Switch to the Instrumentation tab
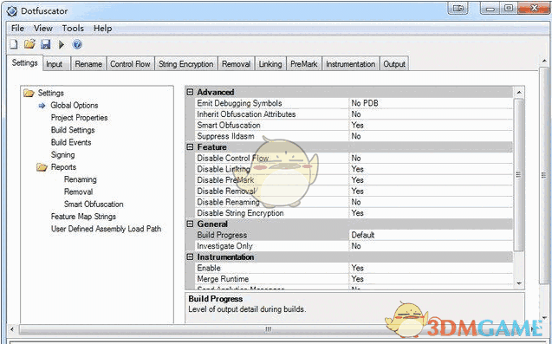The height and width of the screenshot is (344, 552). (x=351, y=64)
